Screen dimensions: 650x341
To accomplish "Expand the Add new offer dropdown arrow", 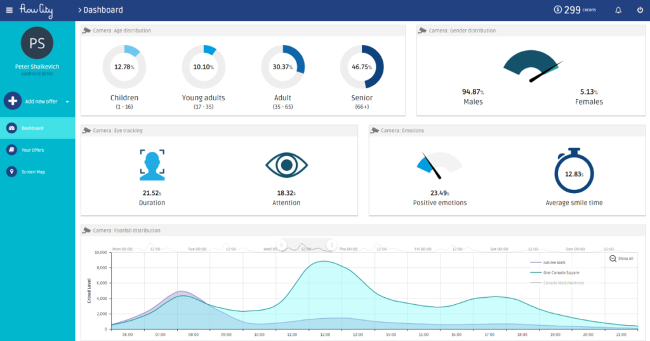I will 67,102.
